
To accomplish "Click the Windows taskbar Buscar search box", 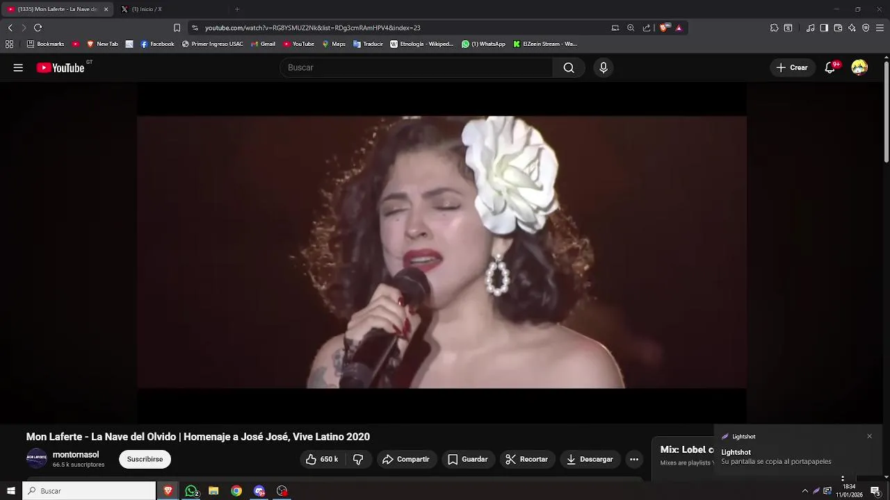I will click(89, 491).
